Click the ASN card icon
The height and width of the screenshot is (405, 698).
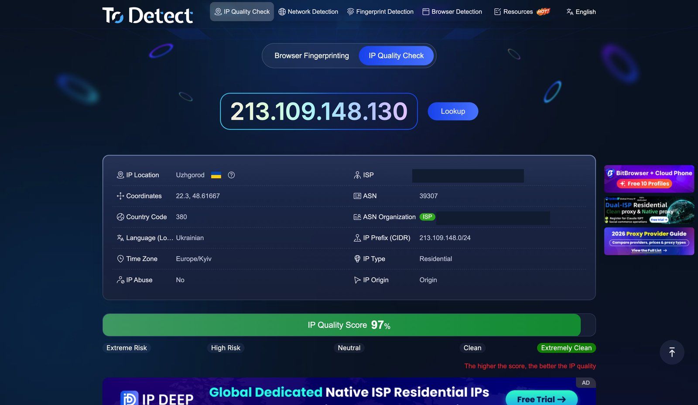pos(357,196)
